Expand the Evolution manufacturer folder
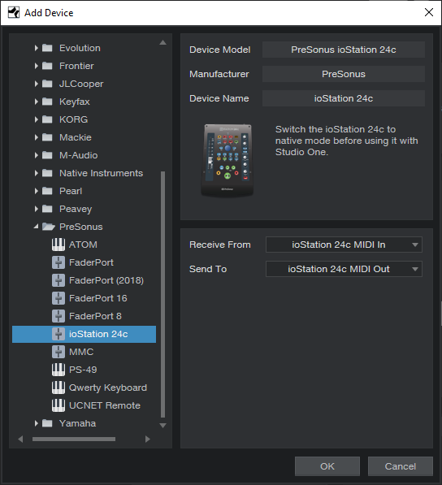The image size is (442, 485). (x=37, y=48)
